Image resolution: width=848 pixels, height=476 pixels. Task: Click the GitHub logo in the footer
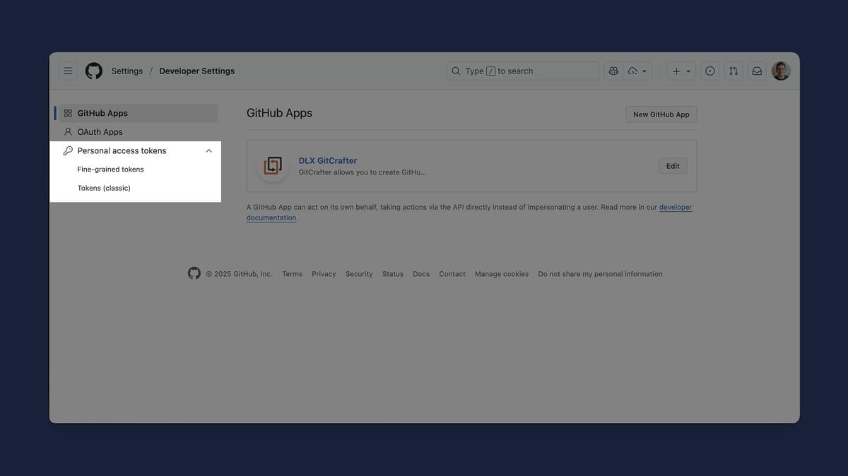[x=194, y=273]
